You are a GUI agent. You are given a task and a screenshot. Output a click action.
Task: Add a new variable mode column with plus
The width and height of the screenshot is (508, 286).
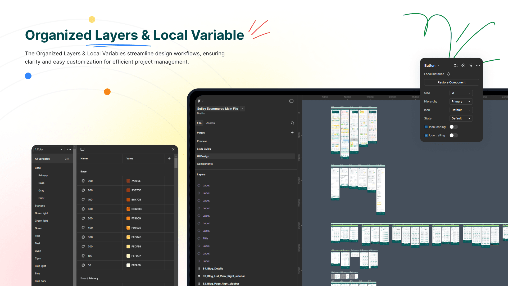click(x=169, y=158)
